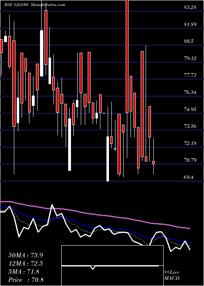
Task: Click the tall red candle reaching chart top
Action: click(127, 56)
